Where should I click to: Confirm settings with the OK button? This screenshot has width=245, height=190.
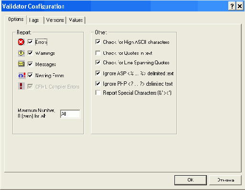[191, 180]
